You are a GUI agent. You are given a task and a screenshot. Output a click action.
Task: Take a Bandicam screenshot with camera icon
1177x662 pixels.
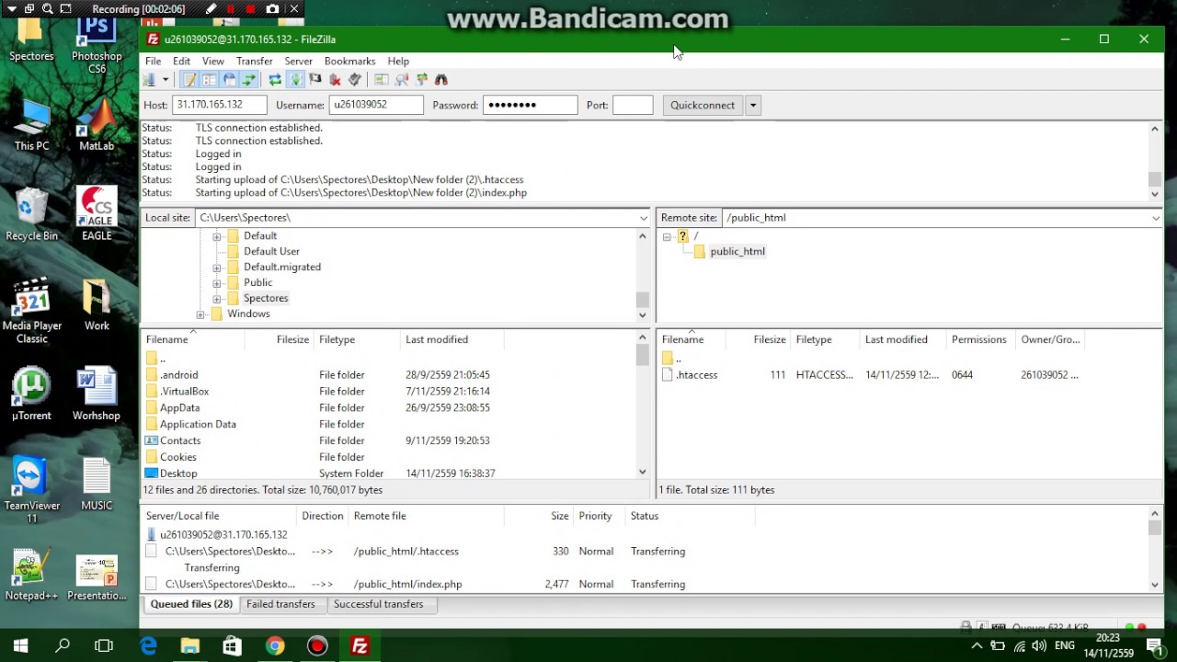(272, 9)
